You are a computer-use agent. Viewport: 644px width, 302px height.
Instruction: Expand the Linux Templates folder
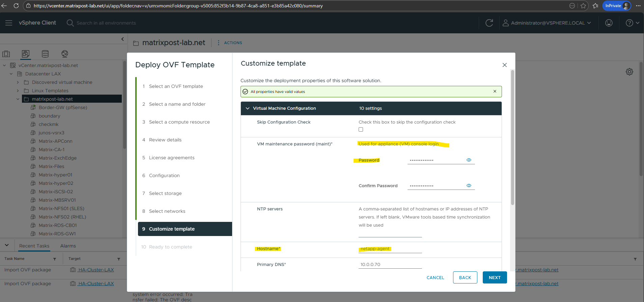coord(18,91)
